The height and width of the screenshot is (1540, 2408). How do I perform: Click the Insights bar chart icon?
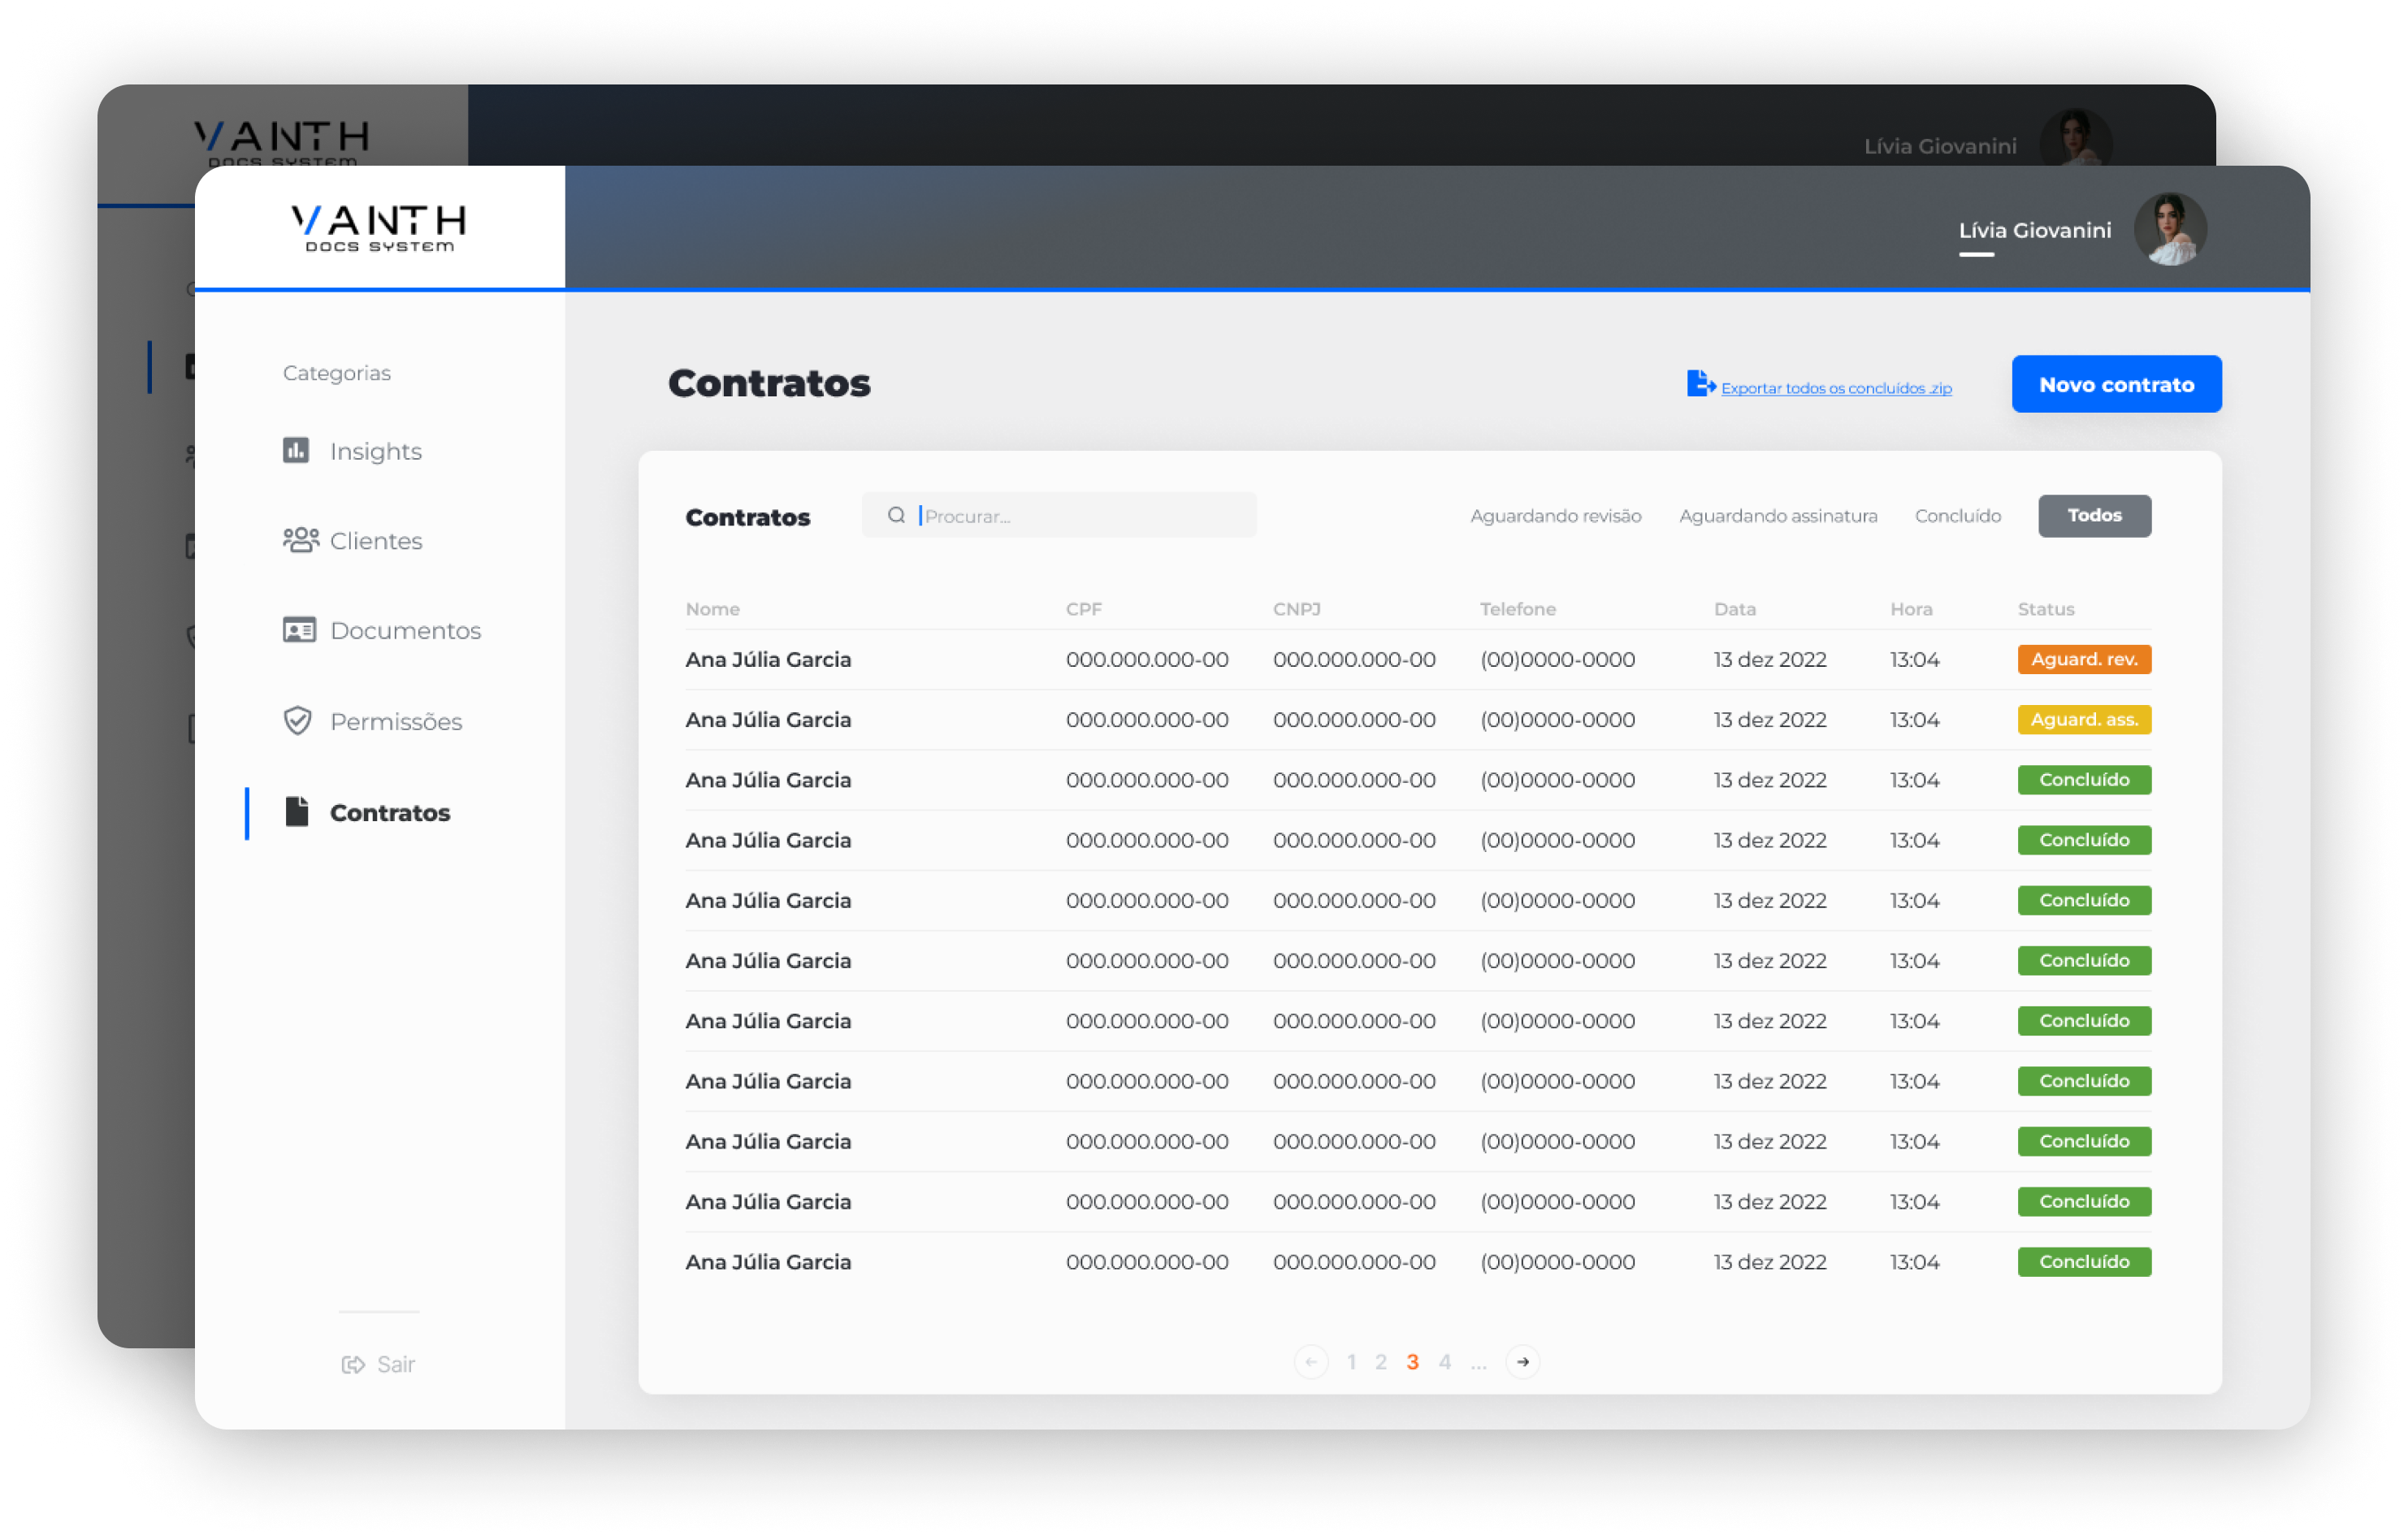click(296, 450)
